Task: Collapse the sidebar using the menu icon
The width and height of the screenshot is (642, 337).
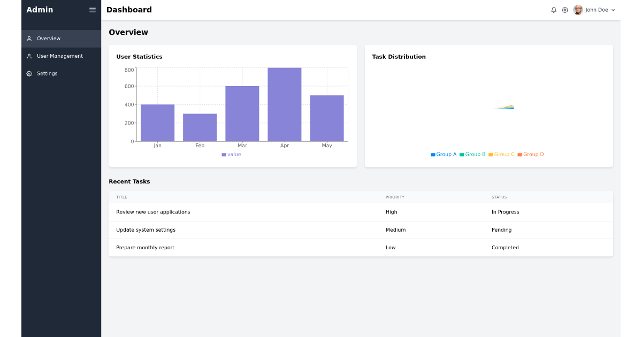Action: [92, 10]
